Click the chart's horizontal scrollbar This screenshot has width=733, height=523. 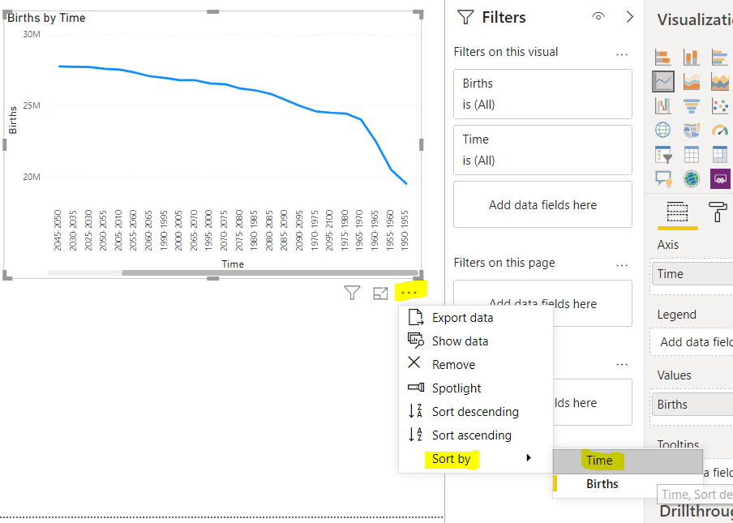(x=268, y=273)
